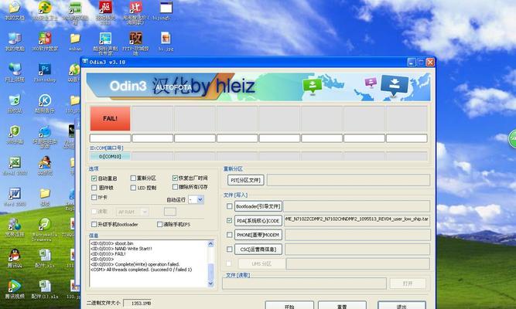Click Bootloader[引导文件] browse button
This screenshot has width=516, height=309.
(x=258, y=206)
